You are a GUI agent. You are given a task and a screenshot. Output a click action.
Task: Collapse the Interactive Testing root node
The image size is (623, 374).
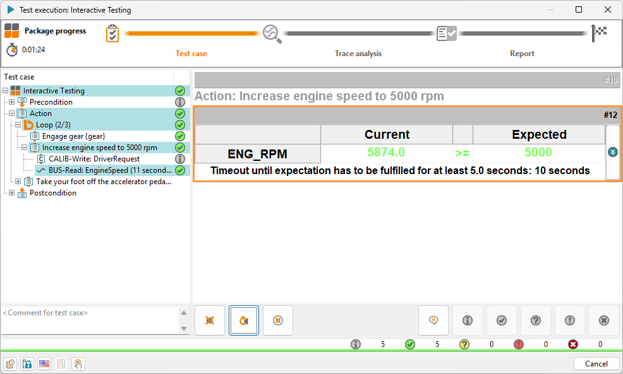(6, 91)
